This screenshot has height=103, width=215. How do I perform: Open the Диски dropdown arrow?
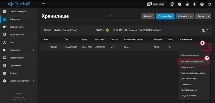208,16
